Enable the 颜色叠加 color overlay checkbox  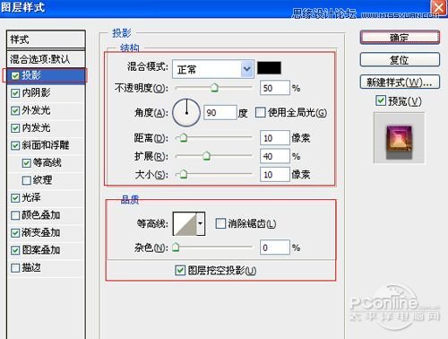[x=15, y=215]
